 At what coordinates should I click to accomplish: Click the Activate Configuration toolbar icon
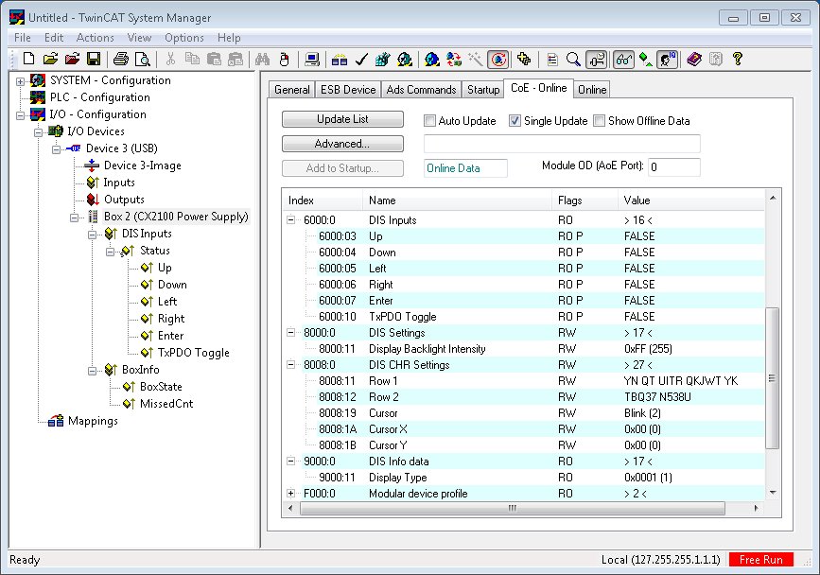coord(382,59)
